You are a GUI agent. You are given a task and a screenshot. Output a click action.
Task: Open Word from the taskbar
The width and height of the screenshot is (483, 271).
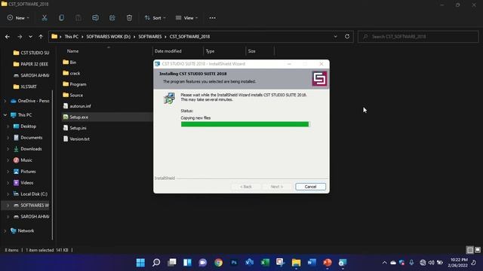pyautogui.click(x=312, y=263)
